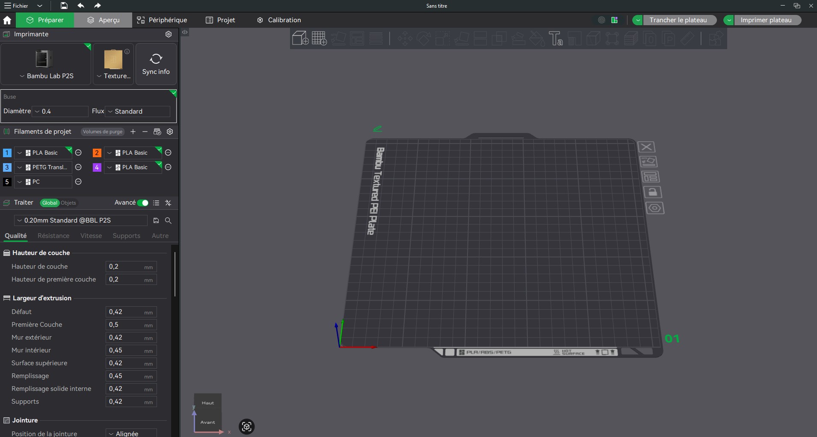Switch Traiter scope to Objets

[x=68, y=203]
